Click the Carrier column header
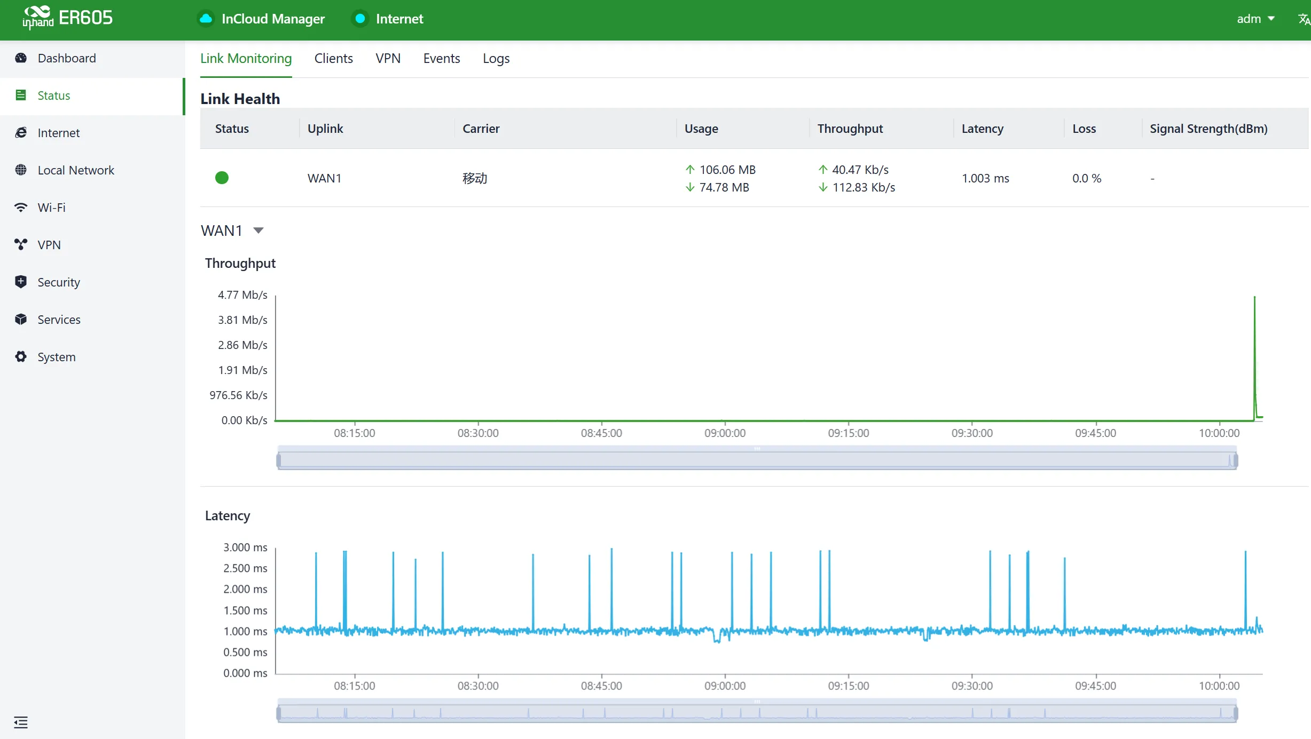Image resolution: width=1311 pixels, height=739 pixels. tap(481, 129)
